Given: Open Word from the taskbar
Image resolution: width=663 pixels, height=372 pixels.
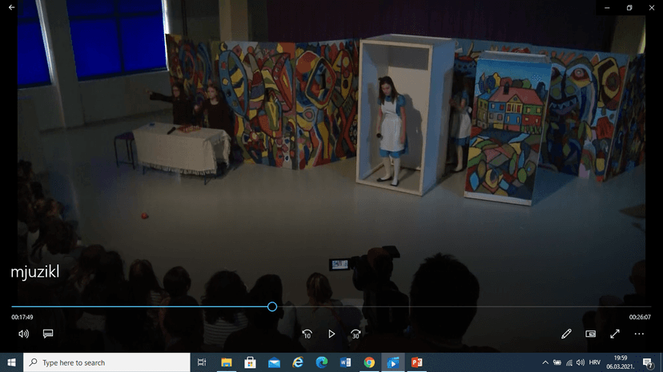Looking at the screenshot, I should (x=345, y=362).
